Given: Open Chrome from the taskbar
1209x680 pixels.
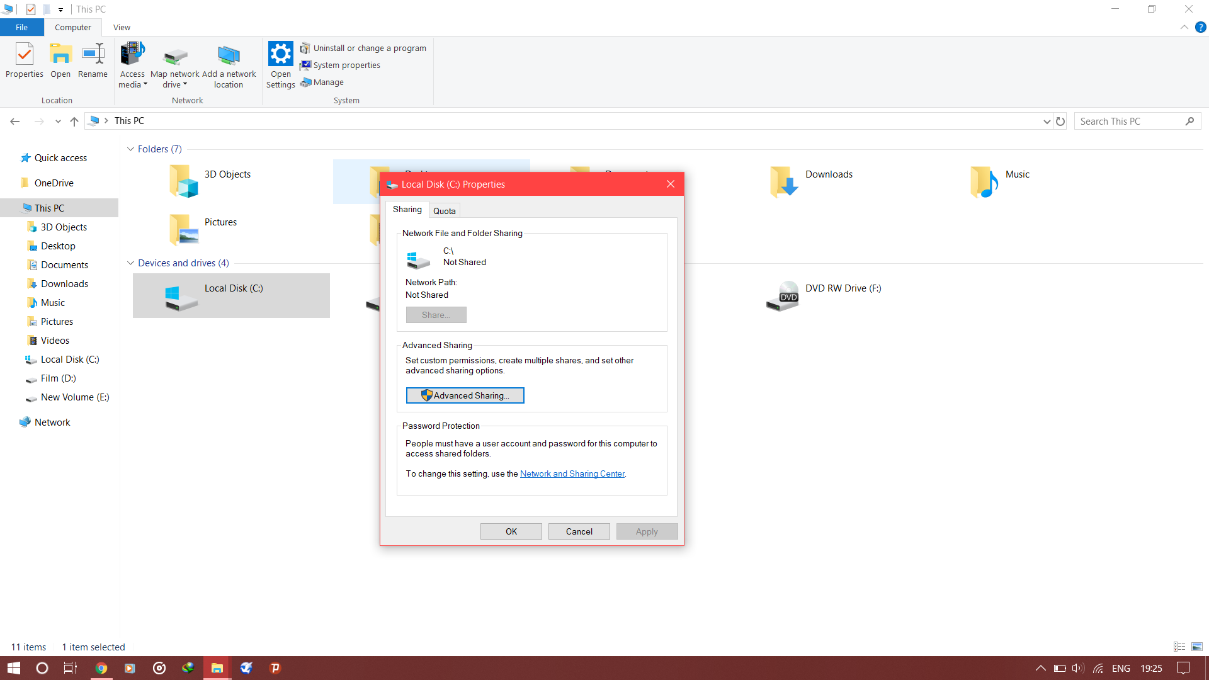Looking at the screenshot, I should click(x=101, y=668).
